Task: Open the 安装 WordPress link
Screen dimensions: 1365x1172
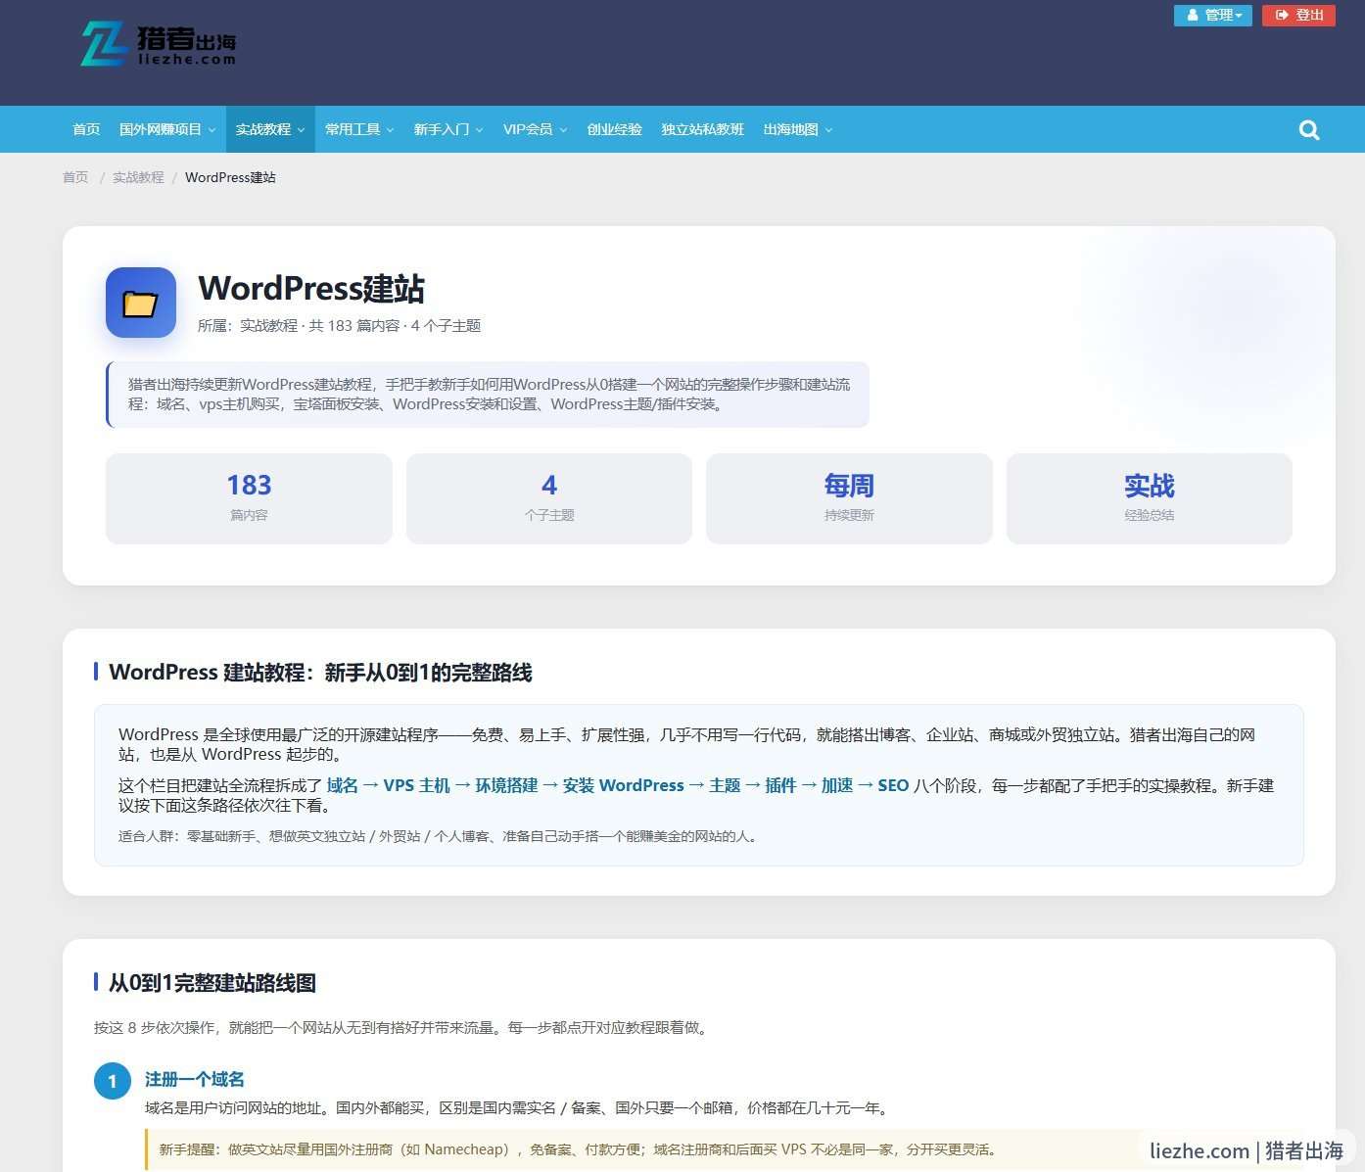Action: click(624, 785)
